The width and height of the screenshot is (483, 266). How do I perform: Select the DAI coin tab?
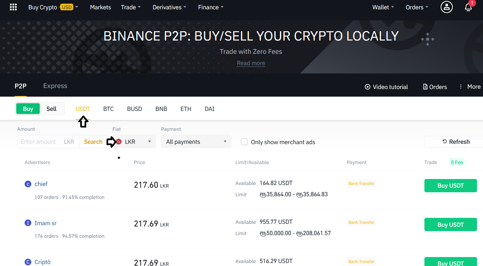pyautogui.click(x=209, y=109)
